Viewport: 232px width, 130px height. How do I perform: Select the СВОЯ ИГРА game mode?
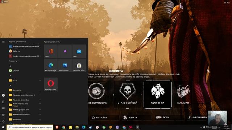click(158, 95)
